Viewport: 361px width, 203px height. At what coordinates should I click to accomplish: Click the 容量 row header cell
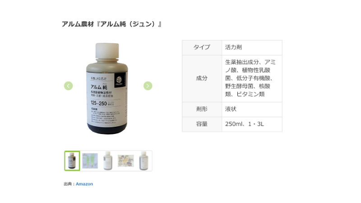click(202, 125)
